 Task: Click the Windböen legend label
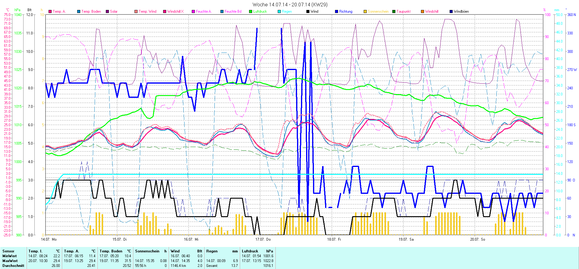[x=461, y=11]
